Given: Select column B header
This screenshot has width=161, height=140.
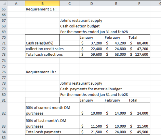Looking at the screenshot, I should click(x=42, y=3).
